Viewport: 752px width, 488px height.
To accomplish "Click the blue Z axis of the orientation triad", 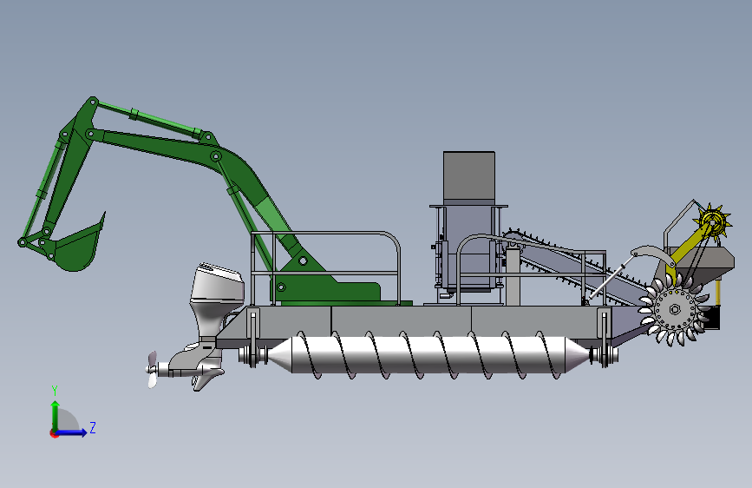I will pyautogui.click(x=71, y=432).
